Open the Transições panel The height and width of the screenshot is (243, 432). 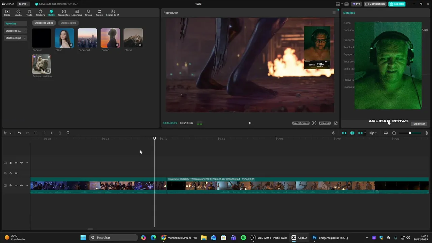[x=64, y=13]
